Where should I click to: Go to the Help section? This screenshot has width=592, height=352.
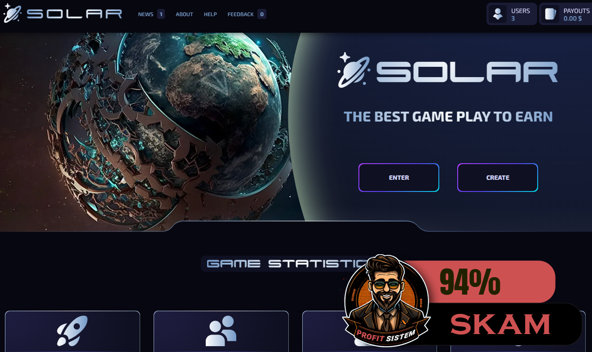point(210,14)
